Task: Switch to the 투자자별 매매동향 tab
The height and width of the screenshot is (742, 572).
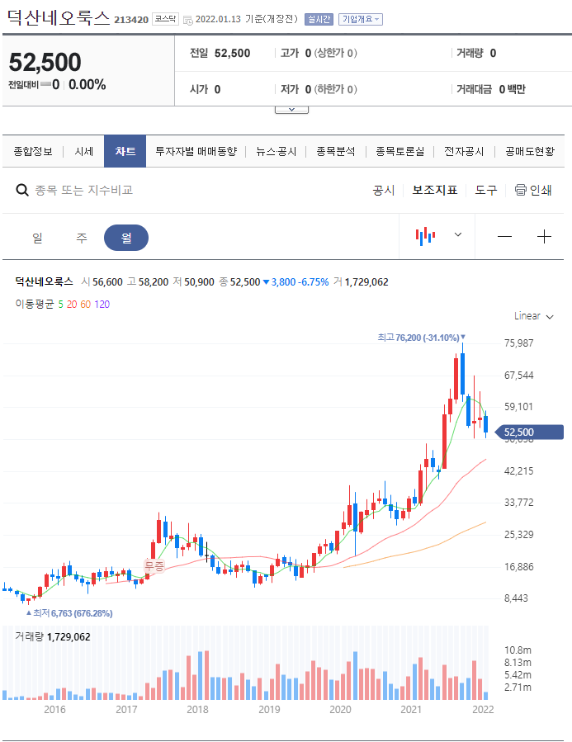Action: click(196, 151)
